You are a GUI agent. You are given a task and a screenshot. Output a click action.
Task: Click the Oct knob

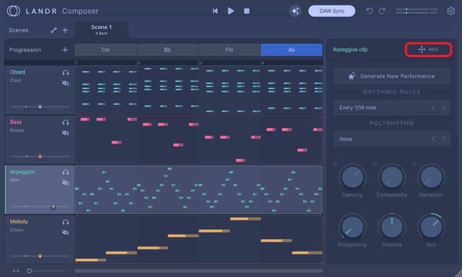pos(431,227)
